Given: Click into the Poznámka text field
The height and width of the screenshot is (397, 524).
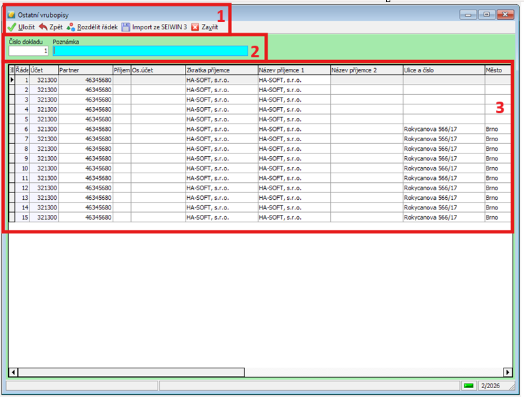Looking at the screenshot, I should [x=150, y=50].
